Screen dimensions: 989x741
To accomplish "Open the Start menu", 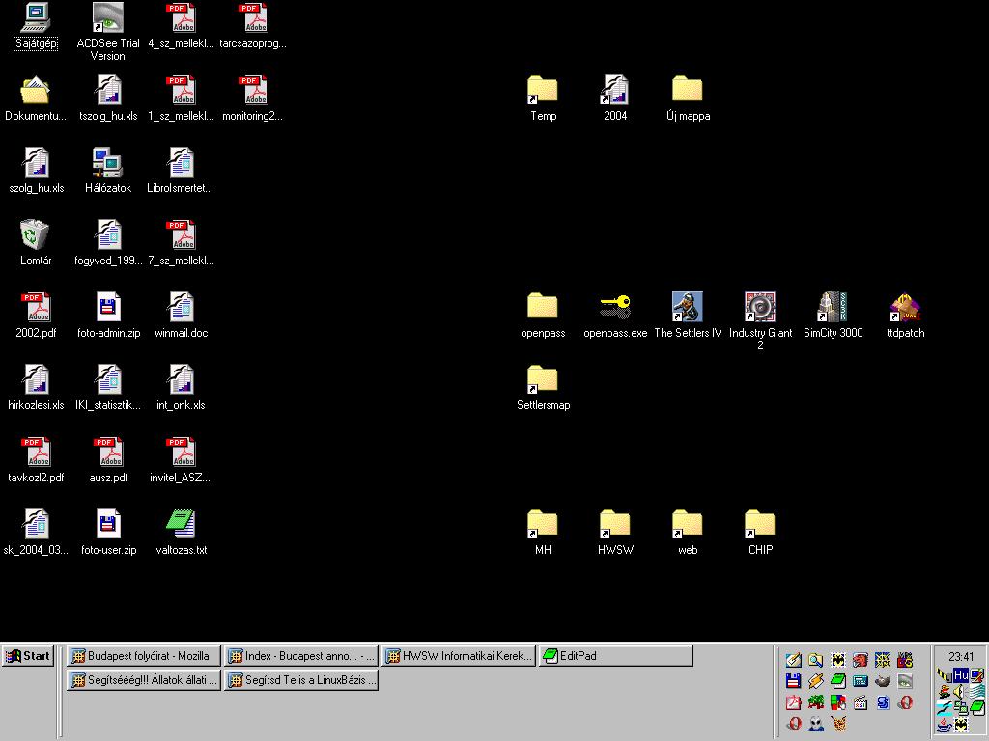I will [28, 656].
